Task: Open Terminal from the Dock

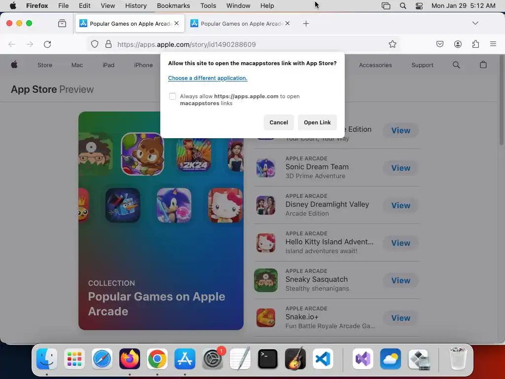Action: (268, 359)
